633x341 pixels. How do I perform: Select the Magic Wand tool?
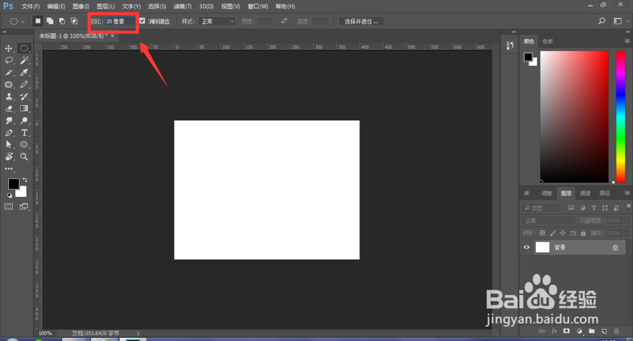[24, 61]
